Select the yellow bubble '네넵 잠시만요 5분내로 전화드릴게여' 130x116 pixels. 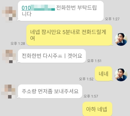click(69, 35)
